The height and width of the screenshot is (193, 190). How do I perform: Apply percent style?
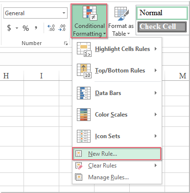click(x=25, y=28)
